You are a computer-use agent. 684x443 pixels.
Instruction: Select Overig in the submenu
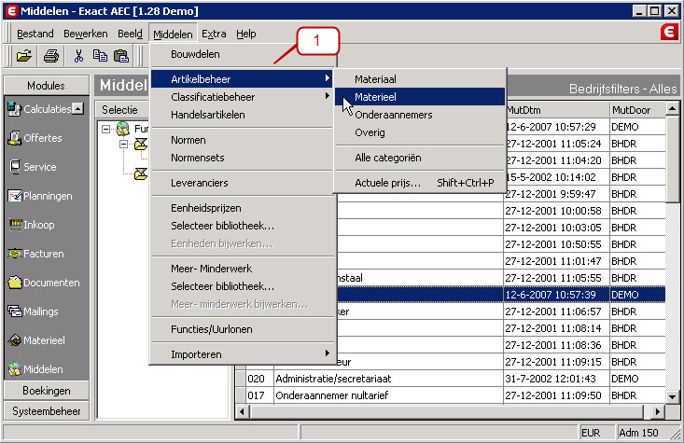[x=420, y=132]
